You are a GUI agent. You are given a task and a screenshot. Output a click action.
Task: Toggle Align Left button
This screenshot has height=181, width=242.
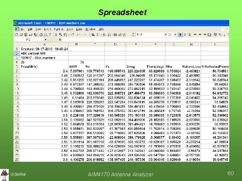click(x=195, y=35)
